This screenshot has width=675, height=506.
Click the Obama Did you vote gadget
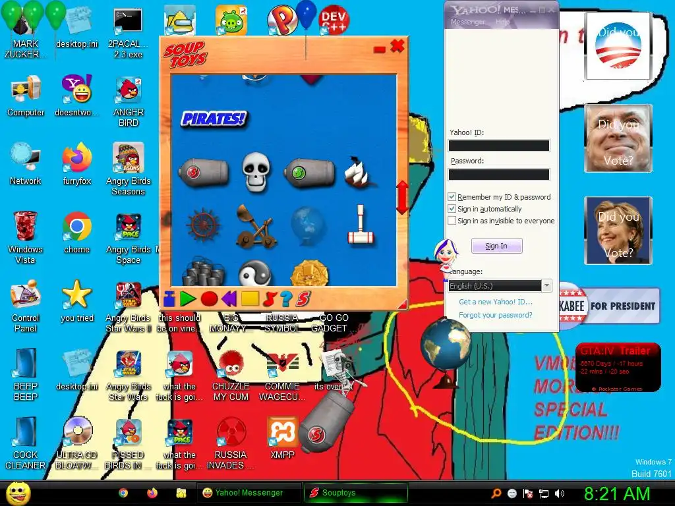click(x=617, y=46)
